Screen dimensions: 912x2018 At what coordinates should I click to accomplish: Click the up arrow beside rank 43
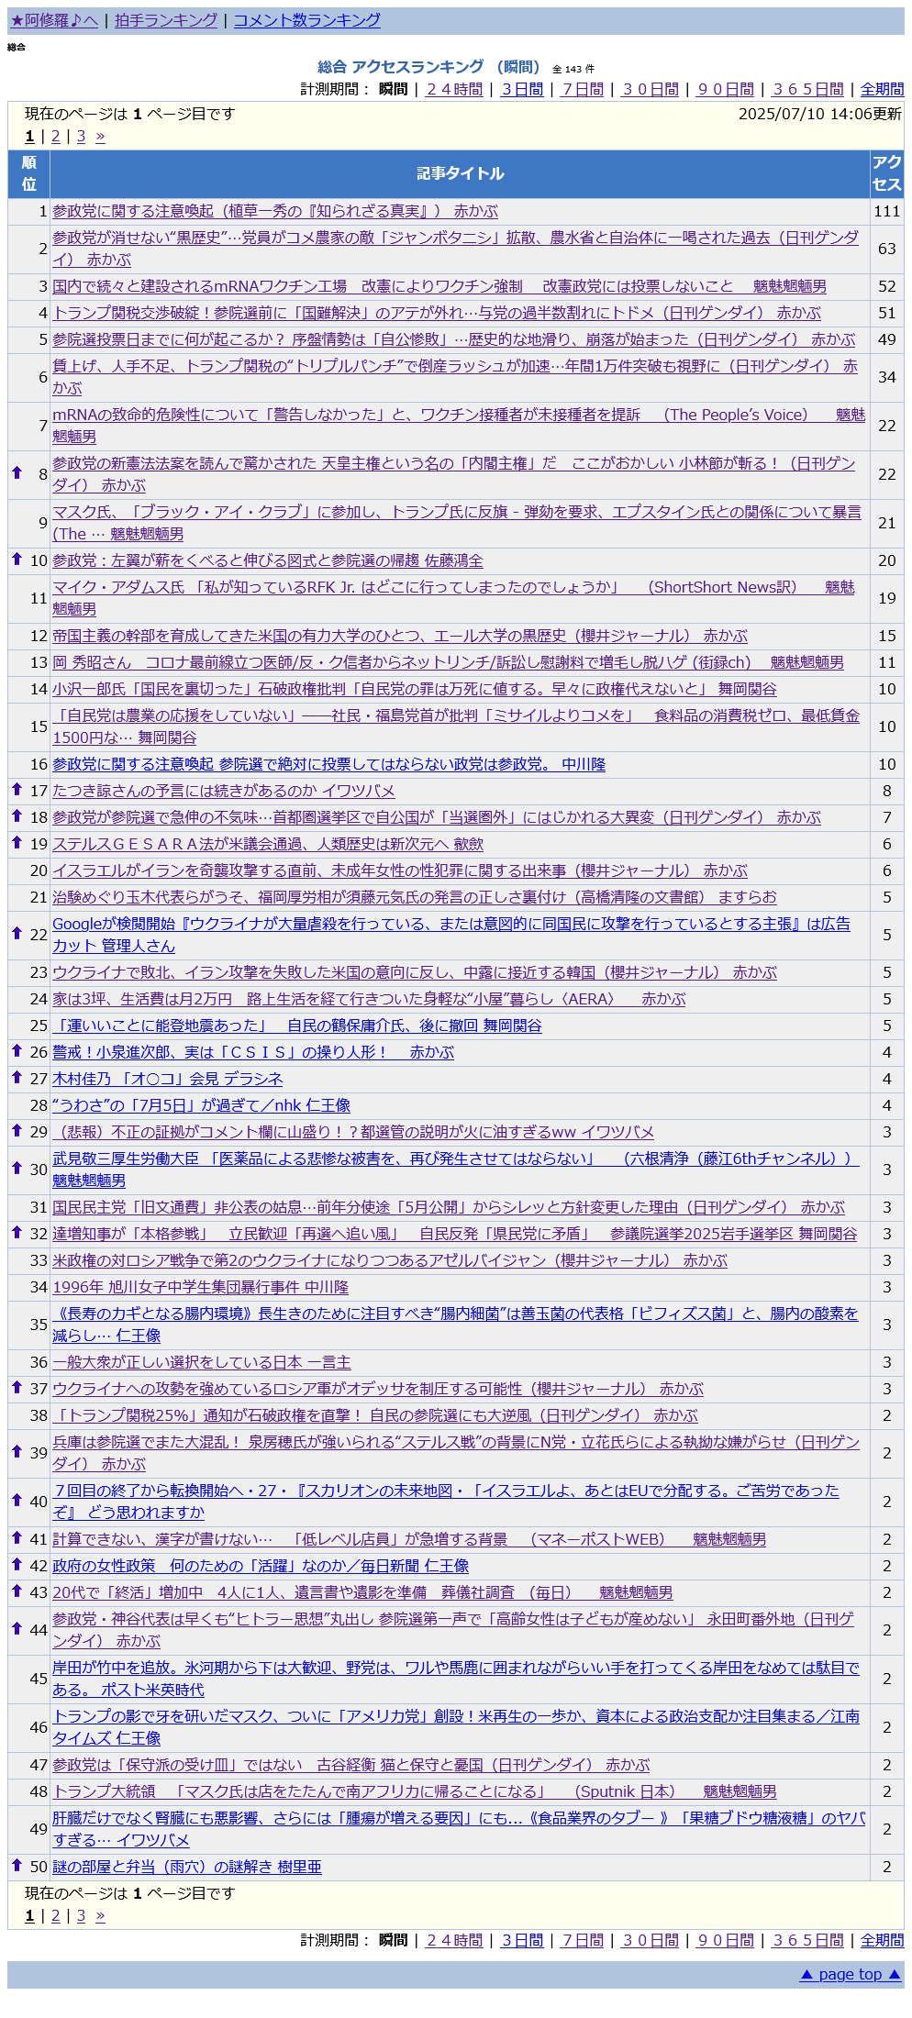[x=17, y=1591]
